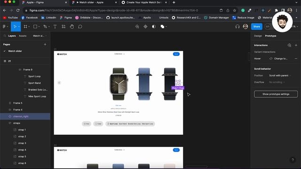
Task: Bookmark page with star icon
Action: [x=234, y=10]
